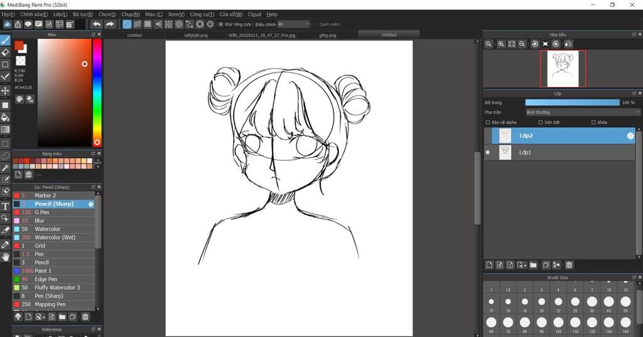Toggle the Cạnh mềm checkbox
Screen dimensions: 643x337
[315, 24]
